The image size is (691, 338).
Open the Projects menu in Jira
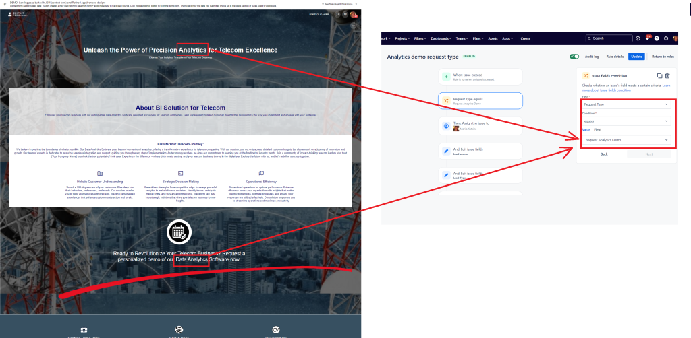402,38
